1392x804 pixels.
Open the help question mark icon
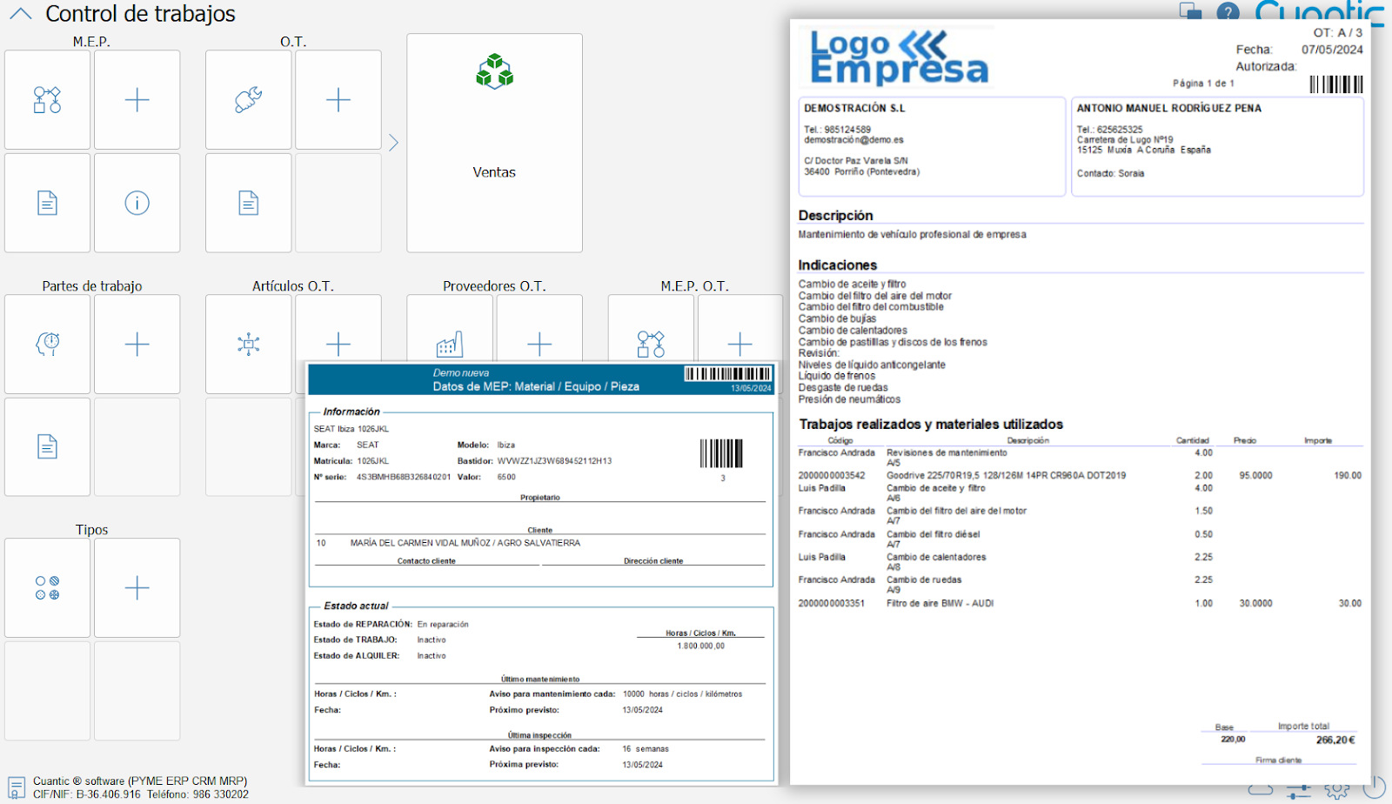click(1228, 12)
